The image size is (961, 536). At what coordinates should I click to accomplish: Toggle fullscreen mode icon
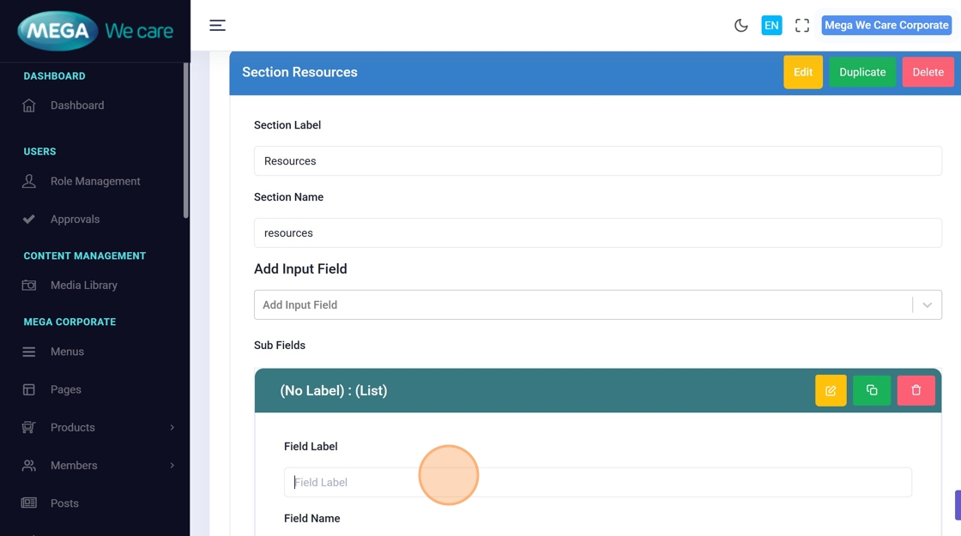pos(802,26)
